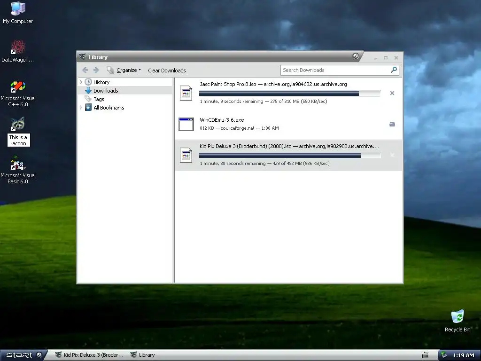This screenshot has width=481, height=361.
Task: Open containing folder for WinCDEmu-3.6.exe
Action: click(392, 124)
